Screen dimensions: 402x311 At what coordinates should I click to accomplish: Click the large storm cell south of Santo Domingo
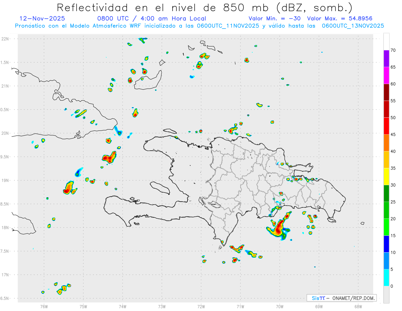[279, 227]
